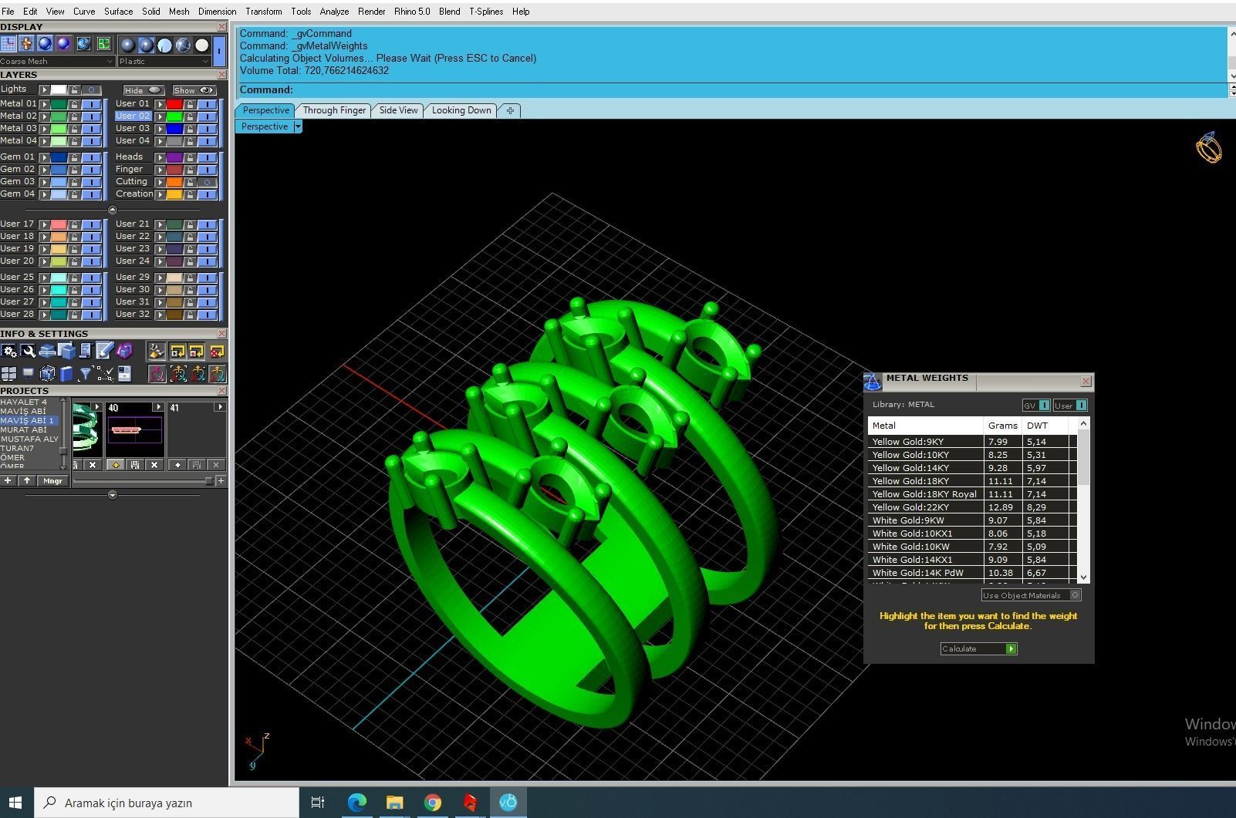
Task: Click the Calculate button
Action: pyautogui.click(x=978, y=649)
